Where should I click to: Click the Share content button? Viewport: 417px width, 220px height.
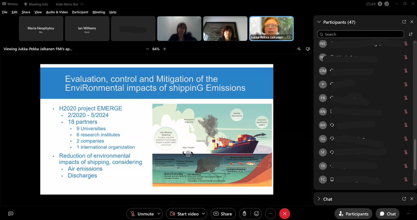[x=223, y=214]
